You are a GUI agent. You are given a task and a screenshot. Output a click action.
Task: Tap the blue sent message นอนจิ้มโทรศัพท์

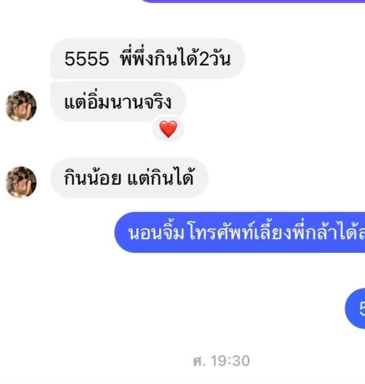point(240,232)
